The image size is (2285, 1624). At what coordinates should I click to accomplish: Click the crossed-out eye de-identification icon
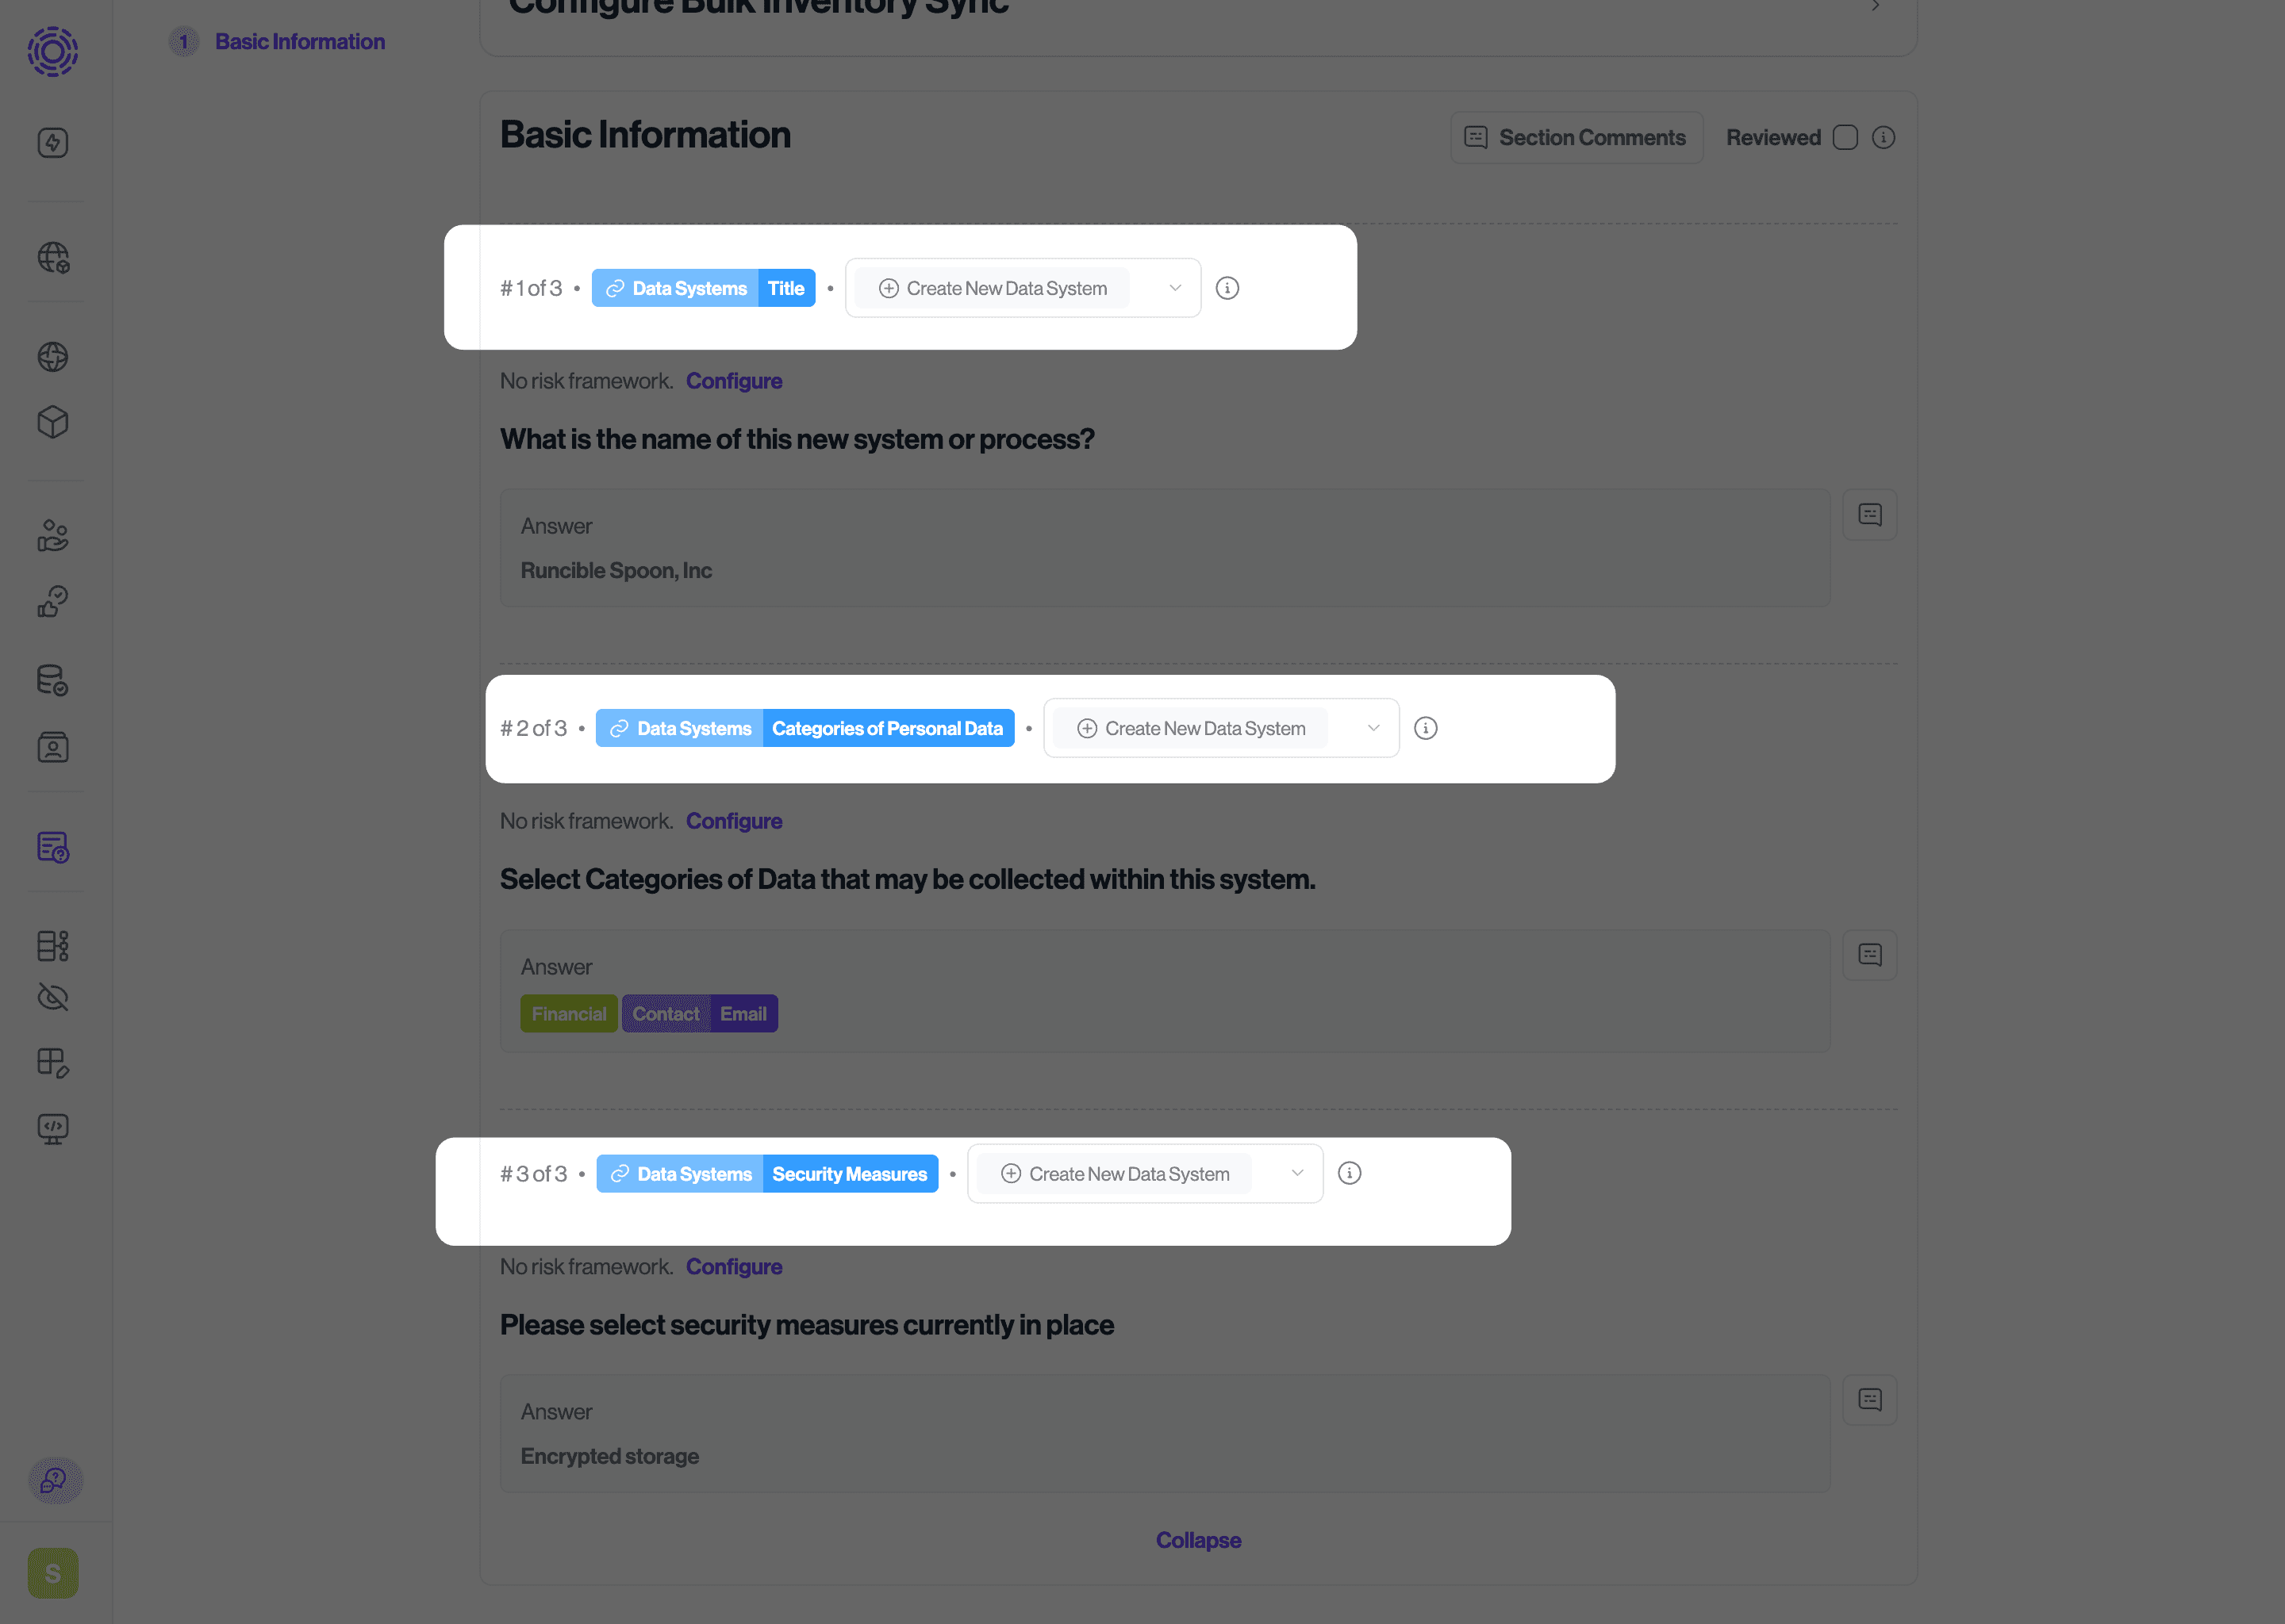pos(53,997)
